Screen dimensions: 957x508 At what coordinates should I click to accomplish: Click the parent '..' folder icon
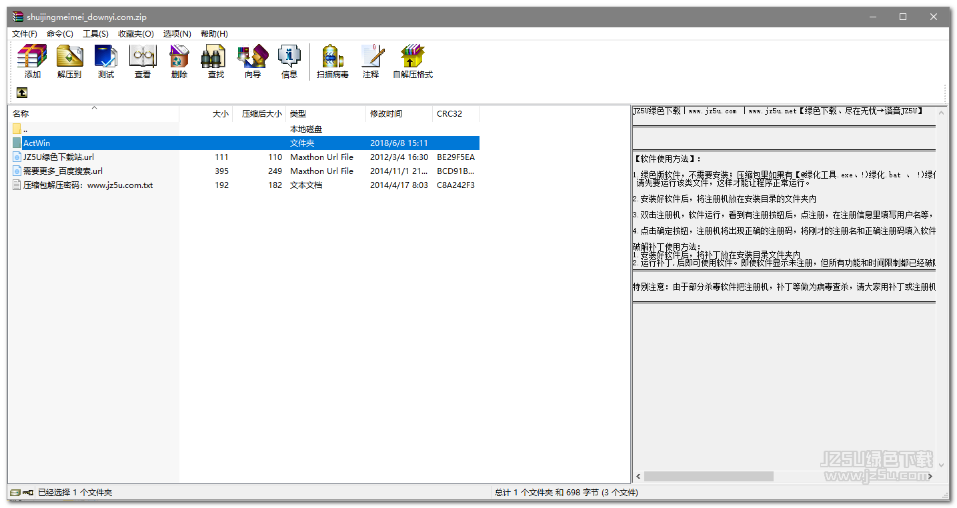tap(17, 129)
